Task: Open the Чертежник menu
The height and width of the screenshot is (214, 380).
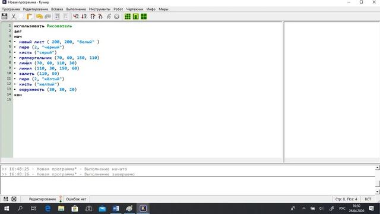Action: [135, 9]
